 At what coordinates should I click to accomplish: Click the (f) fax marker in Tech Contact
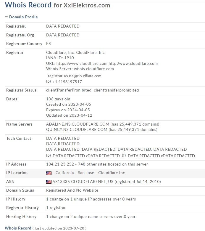point(124,155)
